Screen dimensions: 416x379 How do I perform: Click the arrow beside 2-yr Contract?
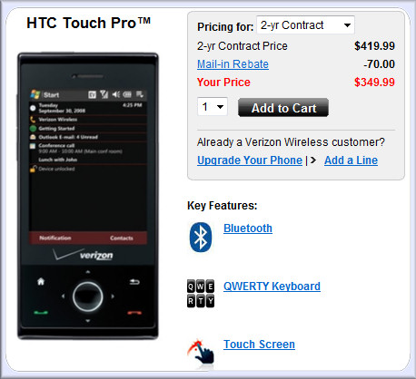(x=347, y=25)
